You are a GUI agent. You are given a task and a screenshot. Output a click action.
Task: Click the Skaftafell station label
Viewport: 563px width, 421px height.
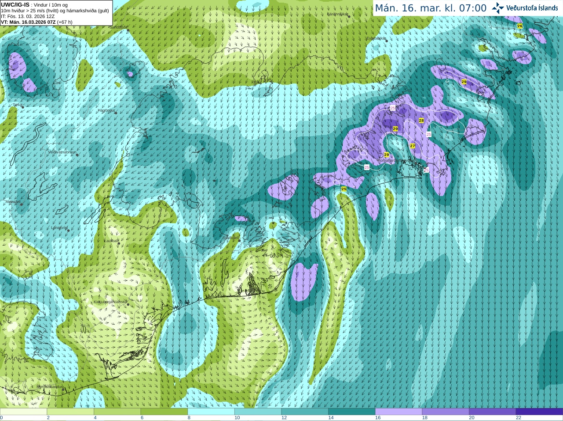230,238
